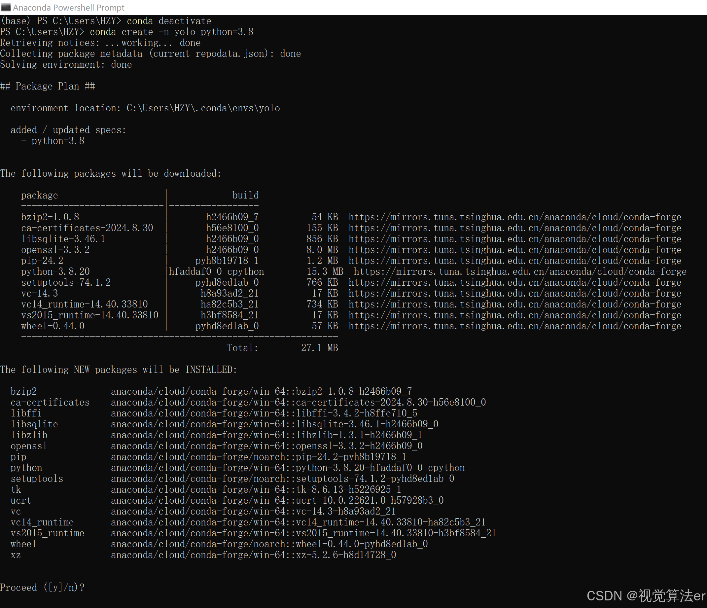Click the hfaddaf0_0_cpython build string
The height and width of the screenshot is (608, 707).
(x=216, y=271)
